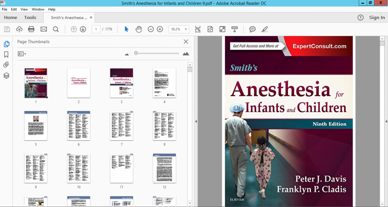Open thumbnail options menu dropdown
This screenshot has width=388, height=207.
[x=22, y=54]
